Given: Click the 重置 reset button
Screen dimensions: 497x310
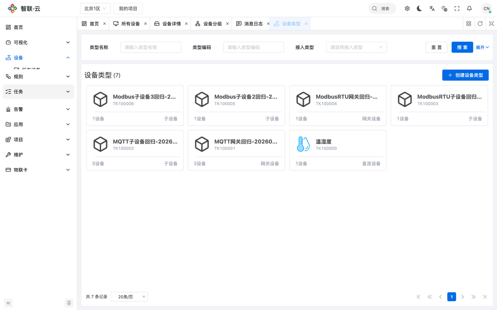Looking at the screenshot, I should pyautogui.click(x=437, y=47).
